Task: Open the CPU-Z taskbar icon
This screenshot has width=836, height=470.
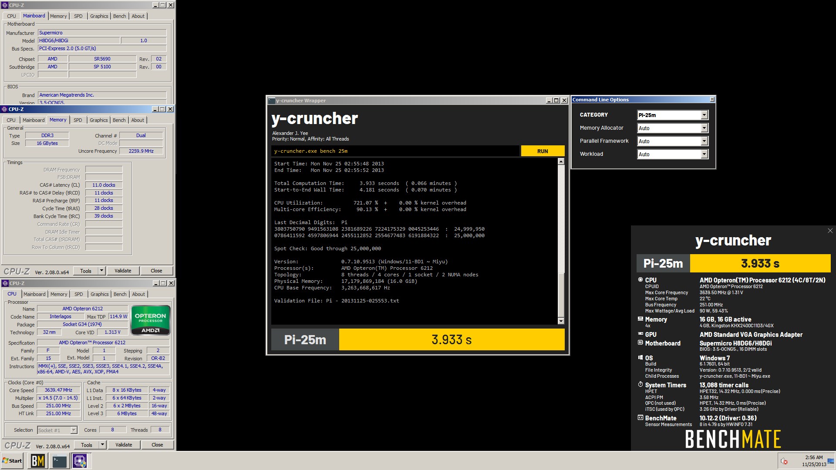Action: [80, 461]
